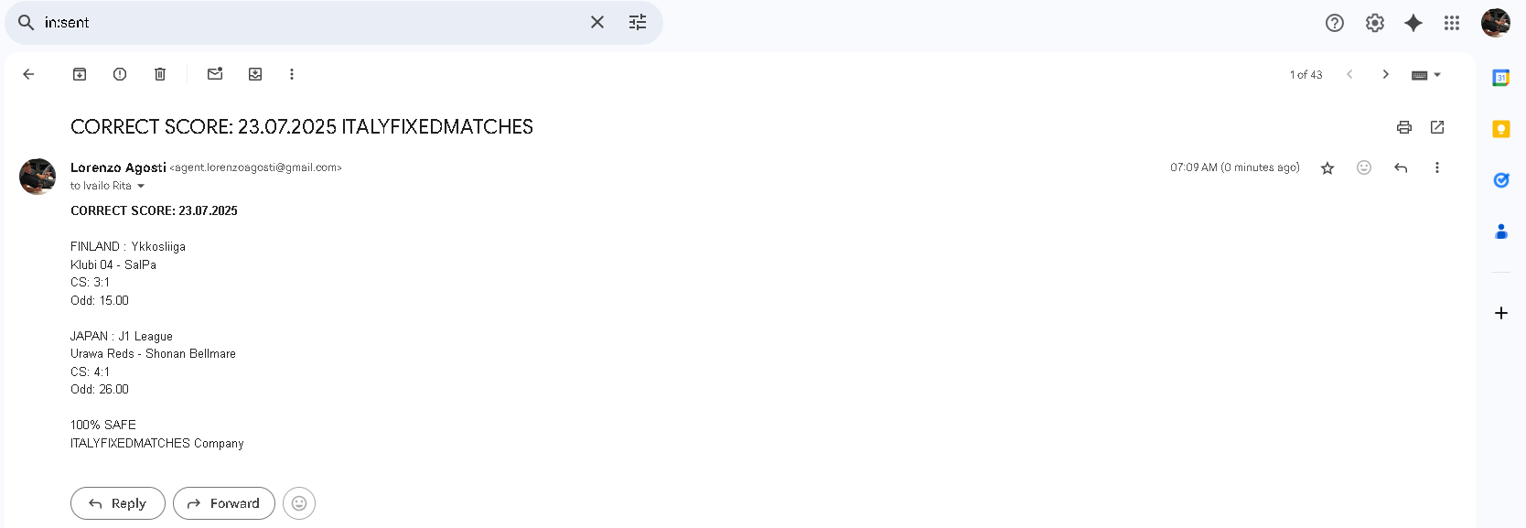Show search options filter
1526x528 pixels.
(638, 22)
